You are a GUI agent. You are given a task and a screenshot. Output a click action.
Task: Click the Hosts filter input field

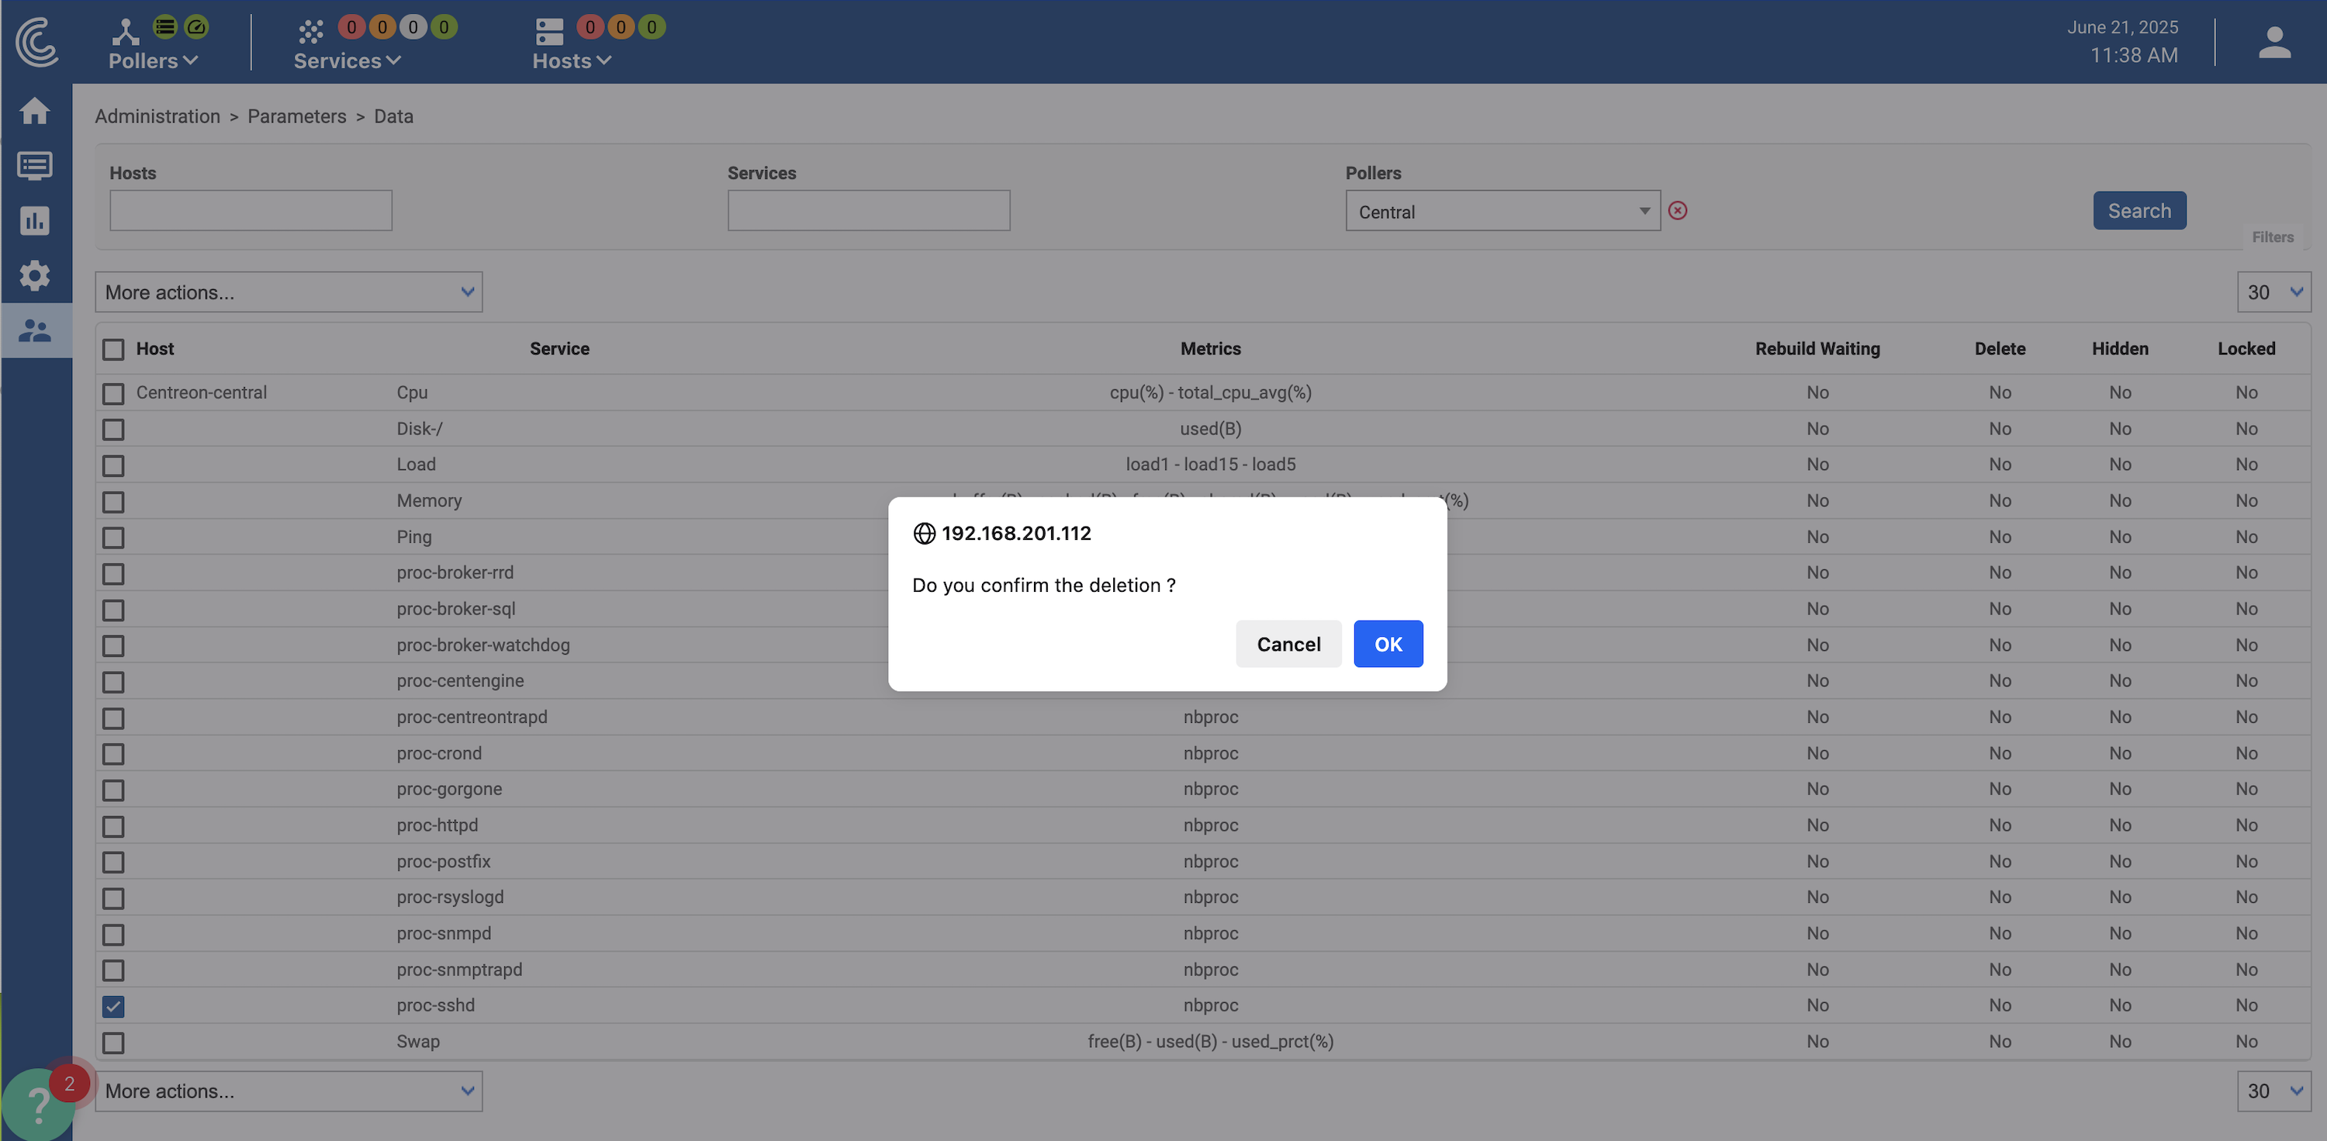pos(251,210)
